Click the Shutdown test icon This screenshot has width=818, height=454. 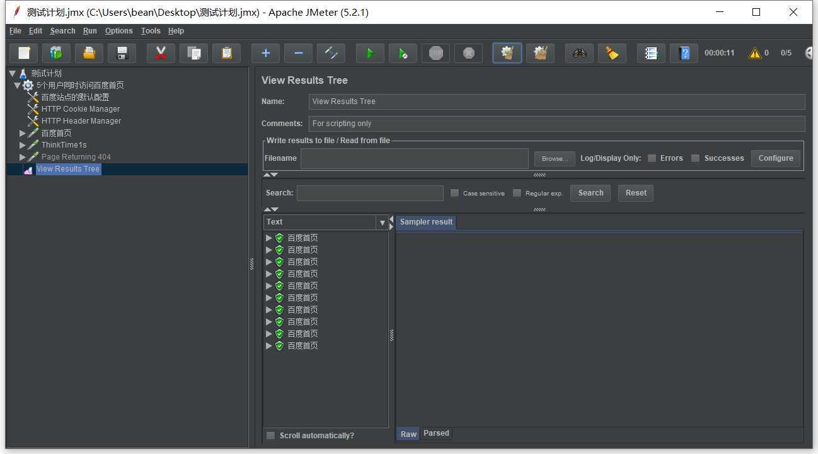[468, 53]
